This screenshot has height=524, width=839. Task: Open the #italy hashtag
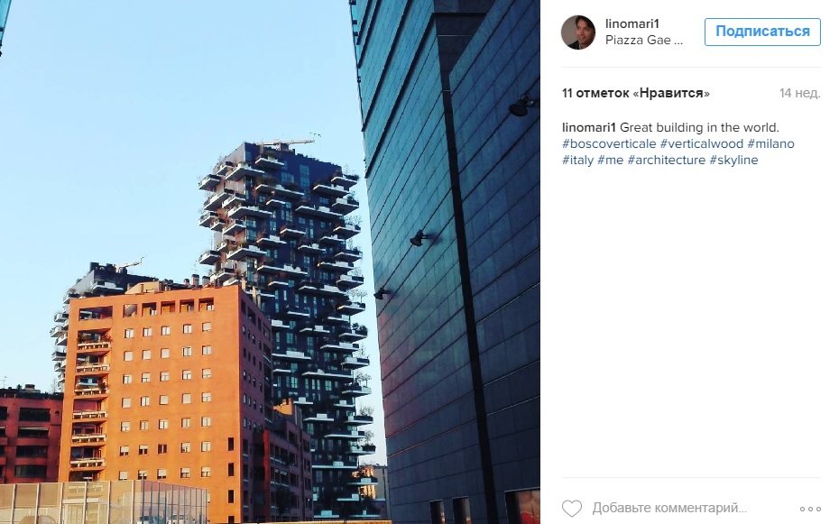click(x=578, y=160)
